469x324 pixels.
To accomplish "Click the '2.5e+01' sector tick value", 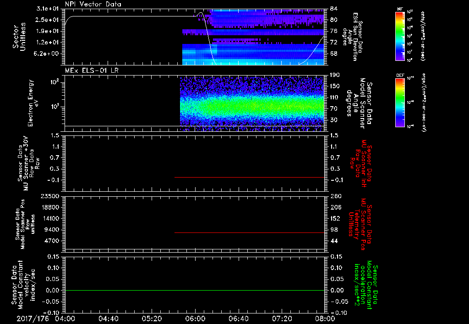I will coord(48,20).
